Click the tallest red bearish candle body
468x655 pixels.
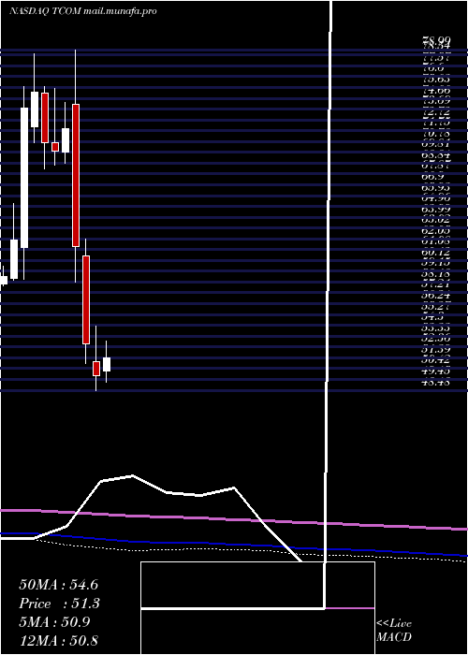pyautogui.click(x=76, y=176)
